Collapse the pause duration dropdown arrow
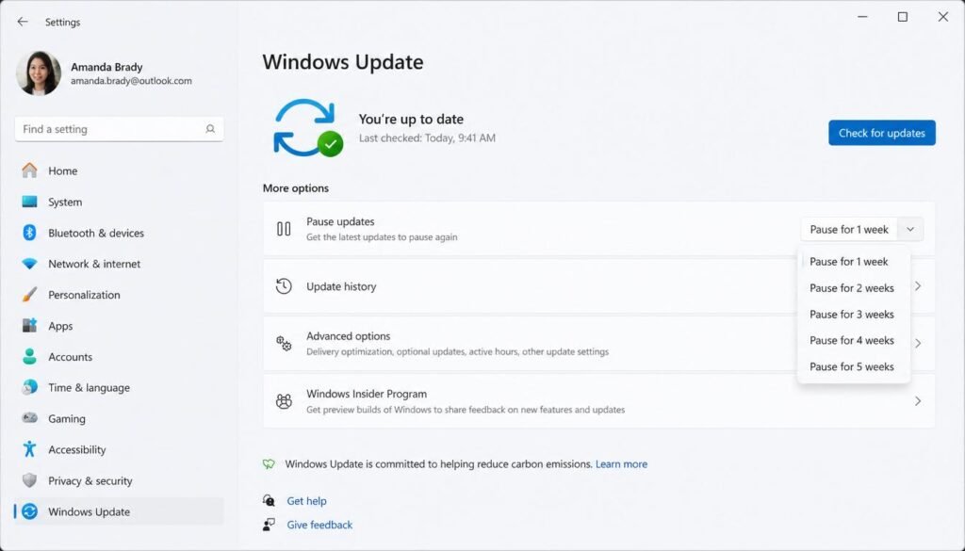The height and width of the screenshot is (551, 965). click(x=910, y=230)
